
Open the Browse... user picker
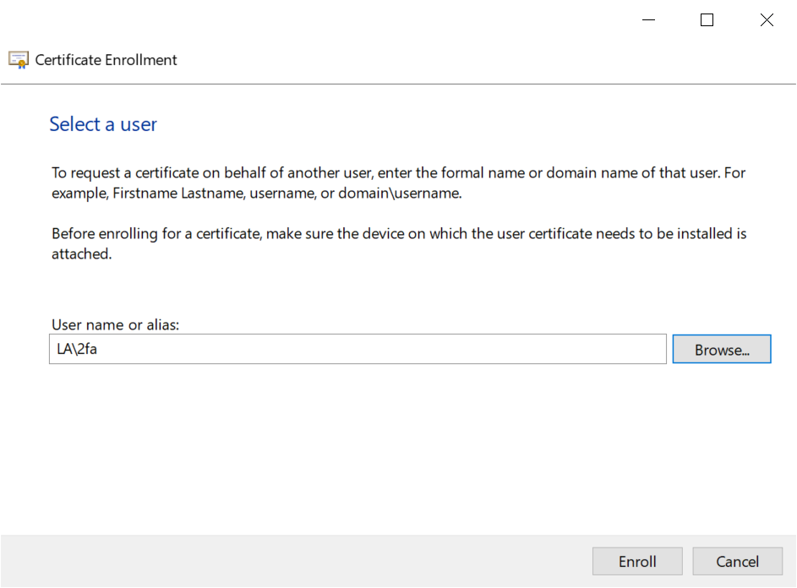(x=722, y=350)
